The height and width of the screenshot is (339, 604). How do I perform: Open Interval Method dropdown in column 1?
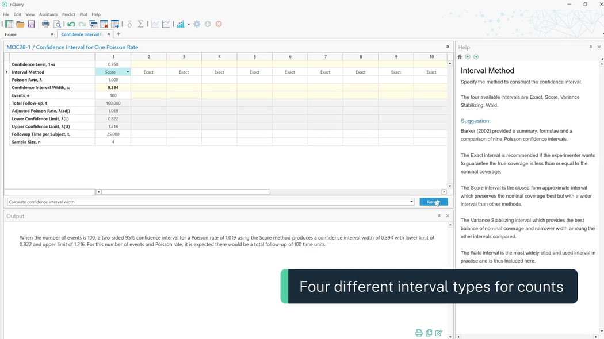click(128, 72)
